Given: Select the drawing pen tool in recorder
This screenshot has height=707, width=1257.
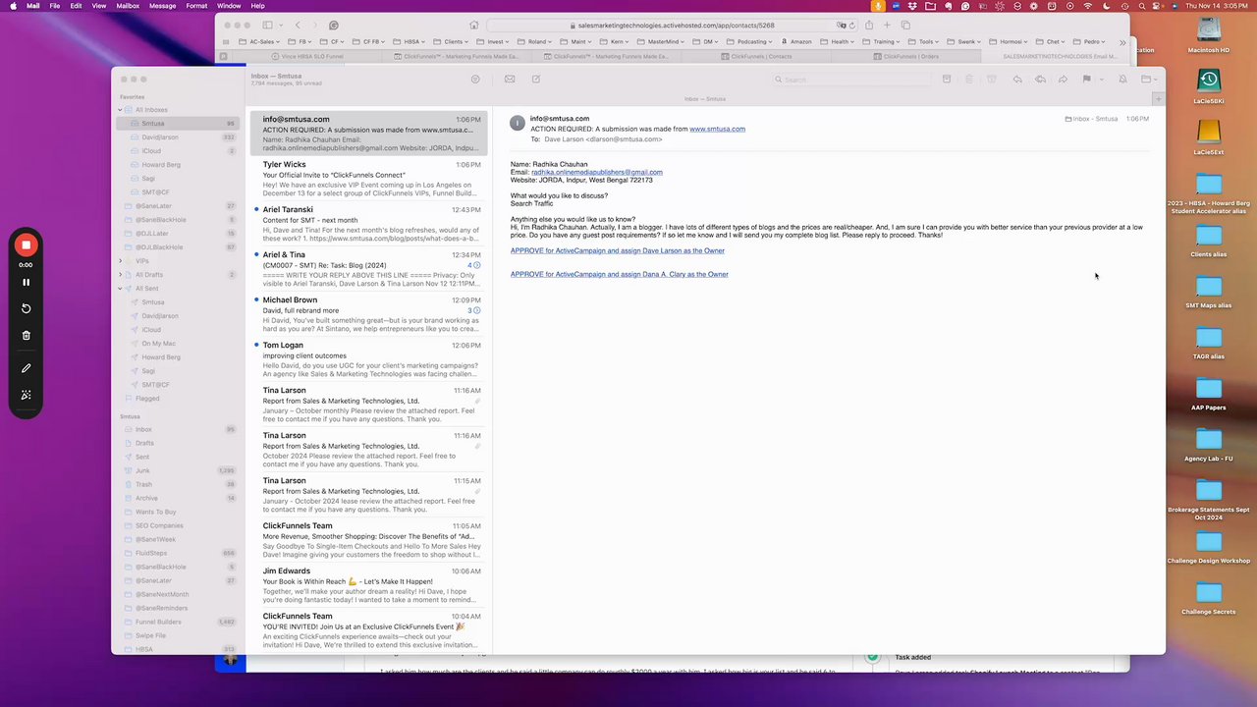Looking at the screenshot, I should tap(27, 368).
